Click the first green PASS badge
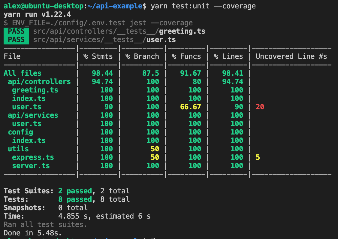The height and width of the screenshot is (239, 338). (x=16, y=32)
